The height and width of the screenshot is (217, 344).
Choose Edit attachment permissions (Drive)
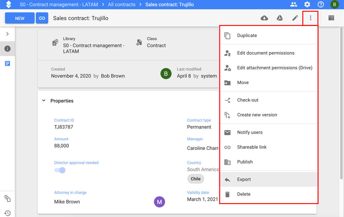pos(269,68)
